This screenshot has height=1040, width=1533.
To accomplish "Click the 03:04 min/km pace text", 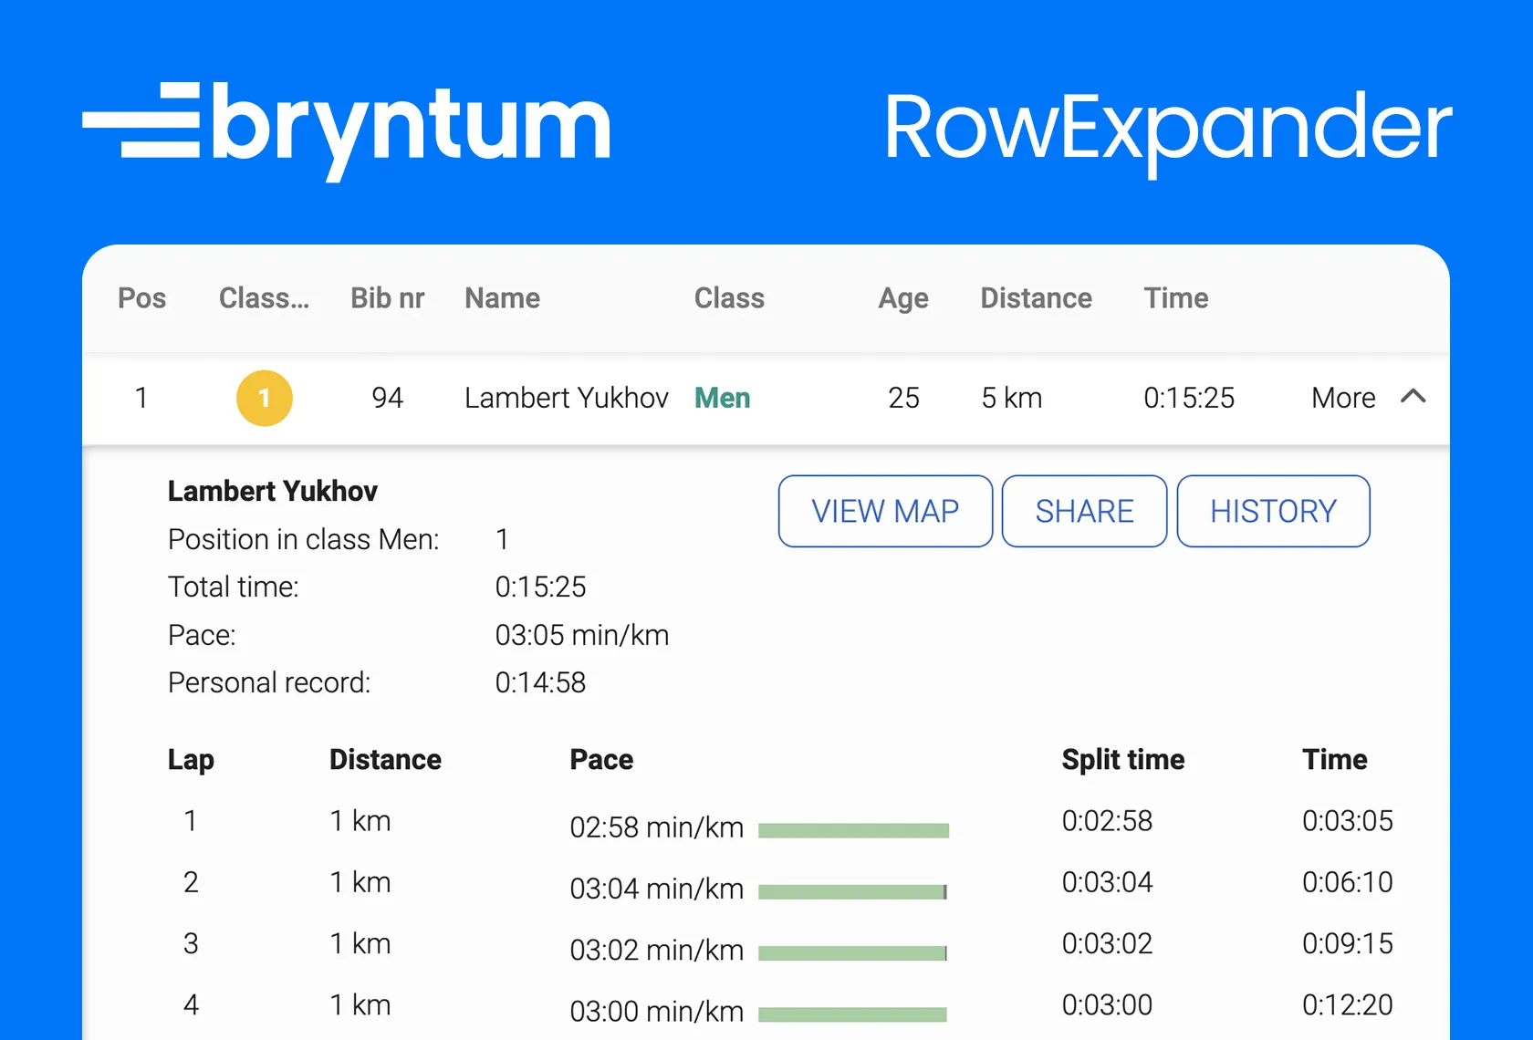I will (656, 889).
